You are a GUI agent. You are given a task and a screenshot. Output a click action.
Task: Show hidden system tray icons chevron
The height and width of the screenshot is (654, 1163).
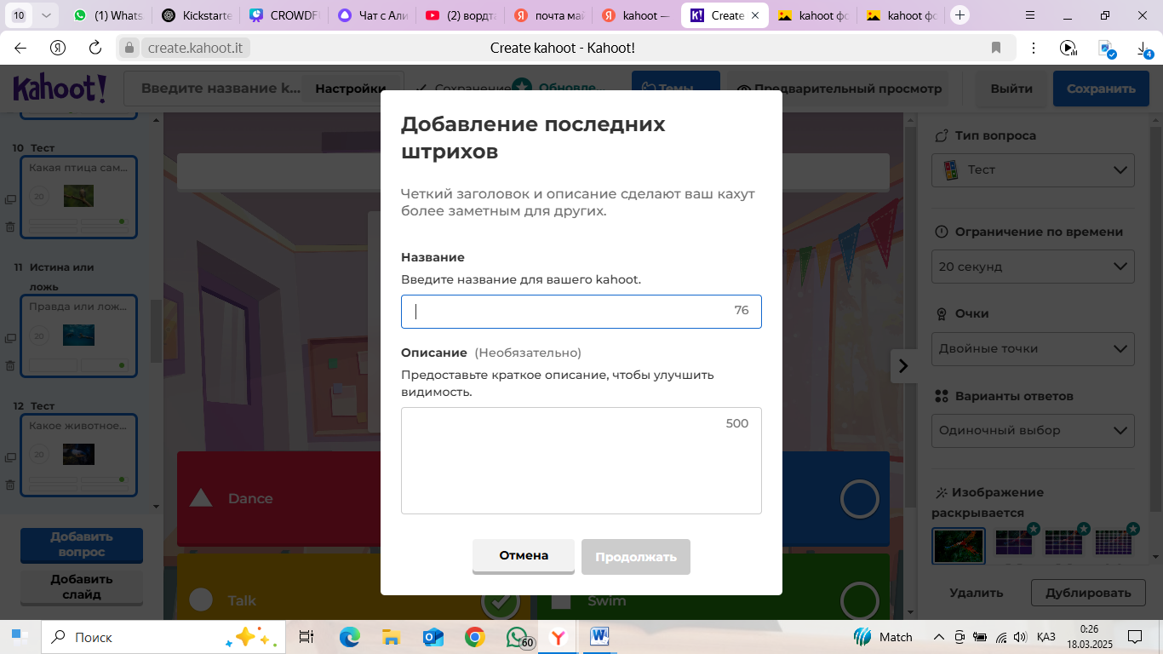tap(939, 637)
